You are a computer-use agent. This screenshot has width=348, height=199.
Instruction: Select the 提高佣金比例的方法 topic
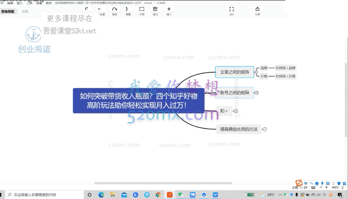click(x=239, y=129)
